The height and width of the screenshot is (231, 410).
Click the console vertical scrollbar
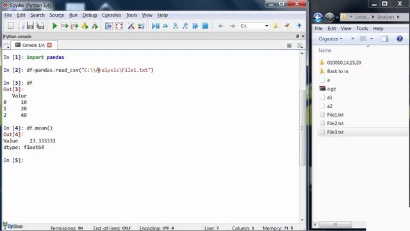point(302,128)
